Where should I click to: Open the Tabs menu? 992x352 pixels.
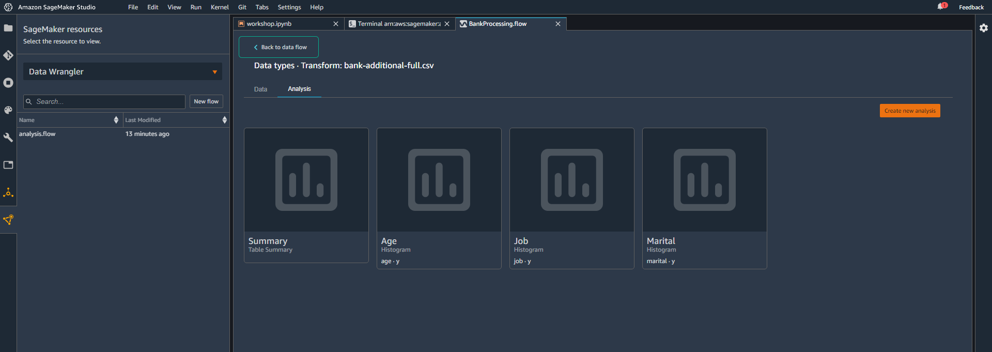(x=262, y=7)
